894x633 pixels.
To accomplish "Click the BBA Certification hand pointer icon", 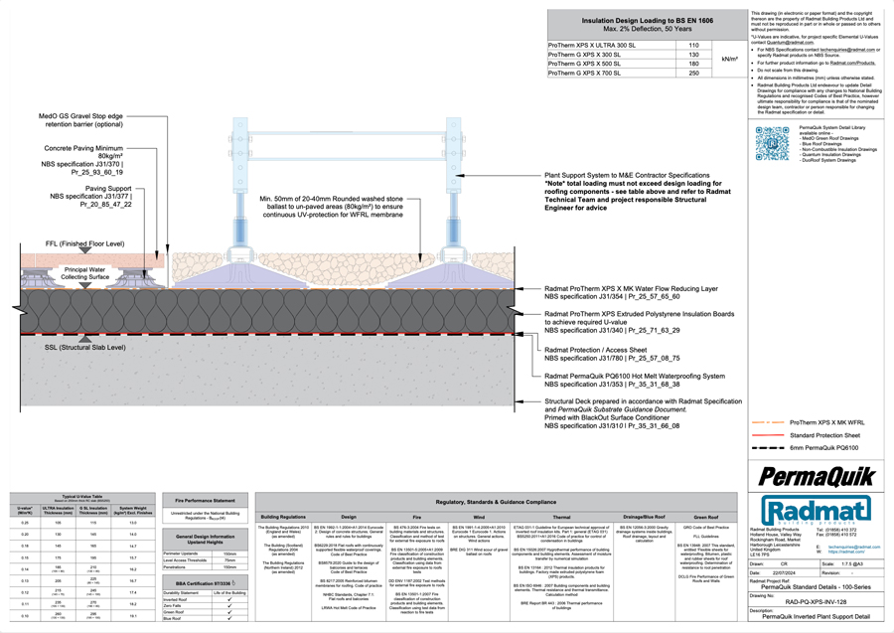I will click(234, 584).
